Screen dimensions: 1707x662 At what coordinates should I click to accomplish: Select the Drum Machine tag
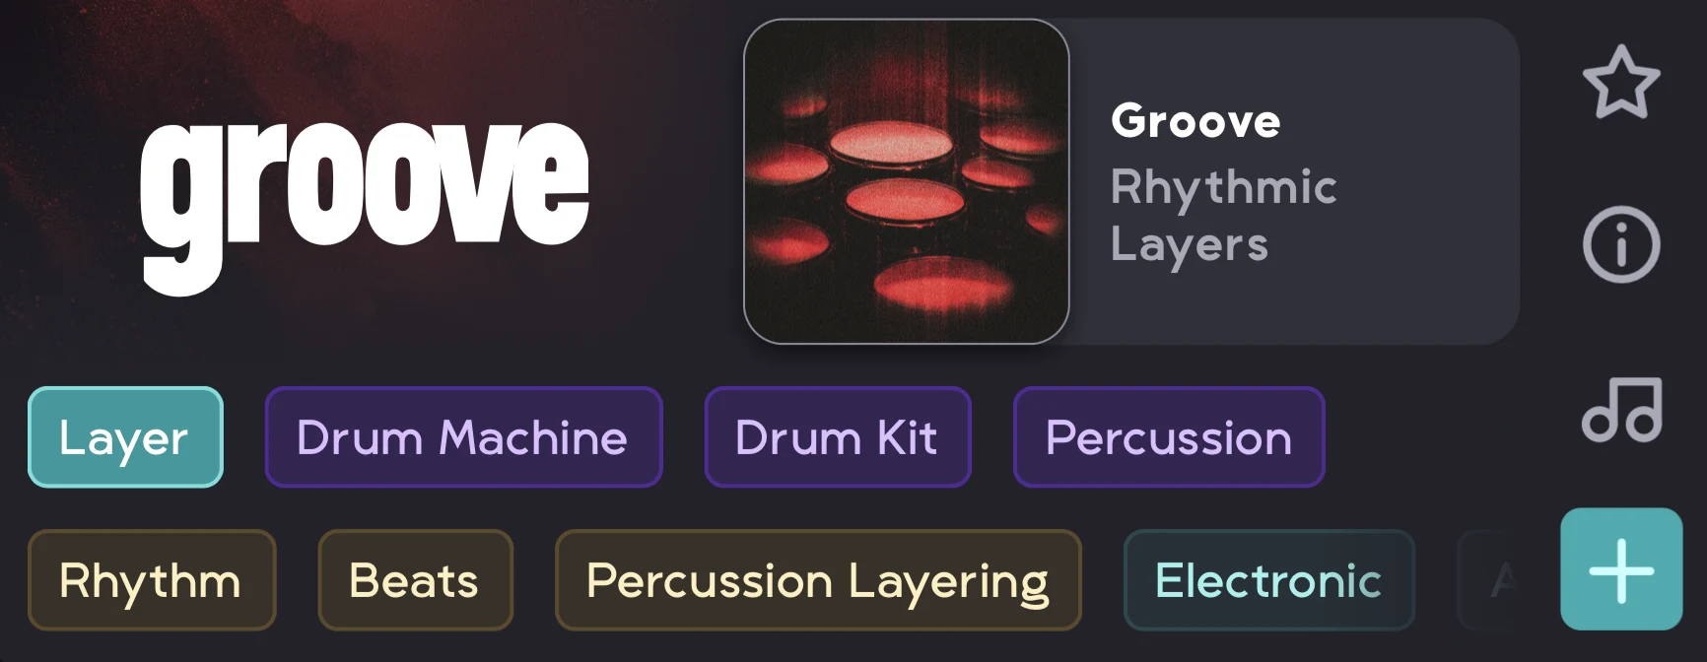tap(463, 437)
